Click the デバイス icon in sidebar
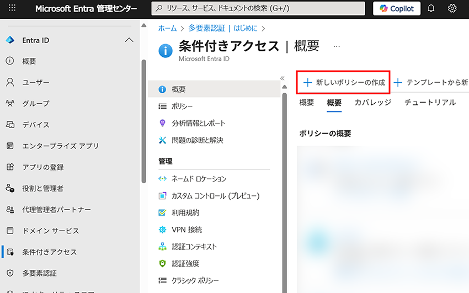469x293 pixels. [10, 125]
